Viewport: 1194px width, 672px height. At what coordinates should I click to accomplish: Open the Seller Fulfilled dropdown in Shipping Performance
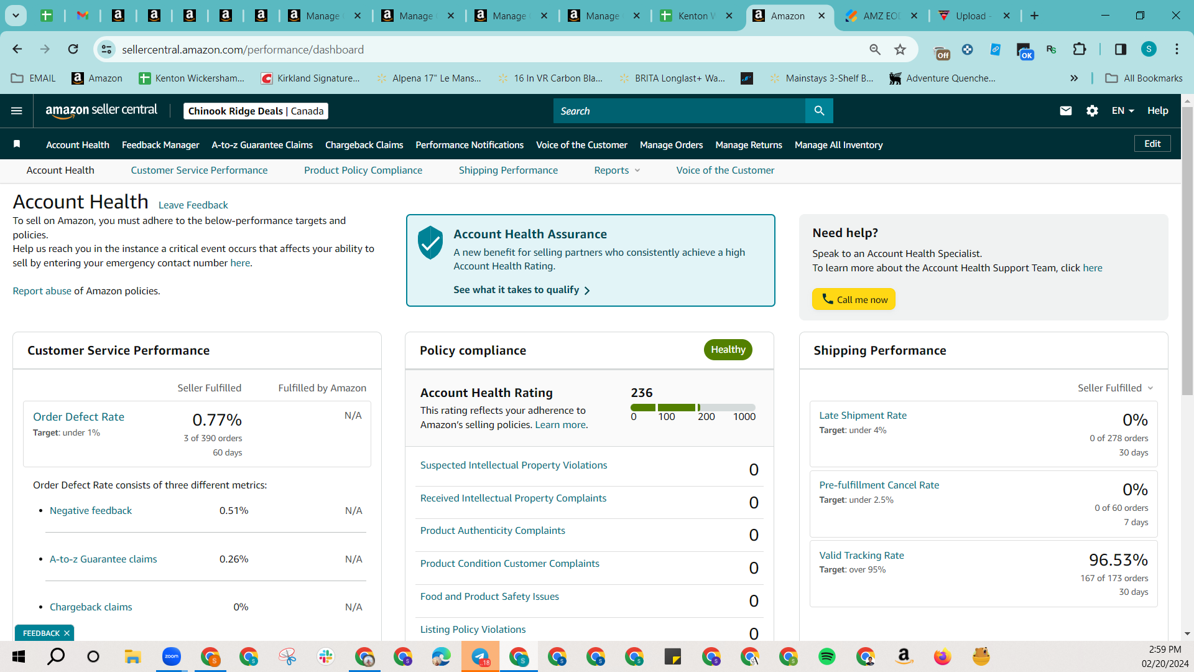(1116, 388)
